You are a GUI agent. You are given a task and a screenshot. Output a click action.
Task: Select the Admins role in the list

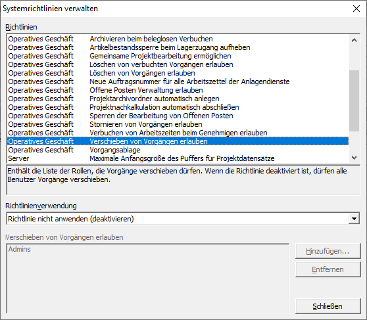pos(20,249)
